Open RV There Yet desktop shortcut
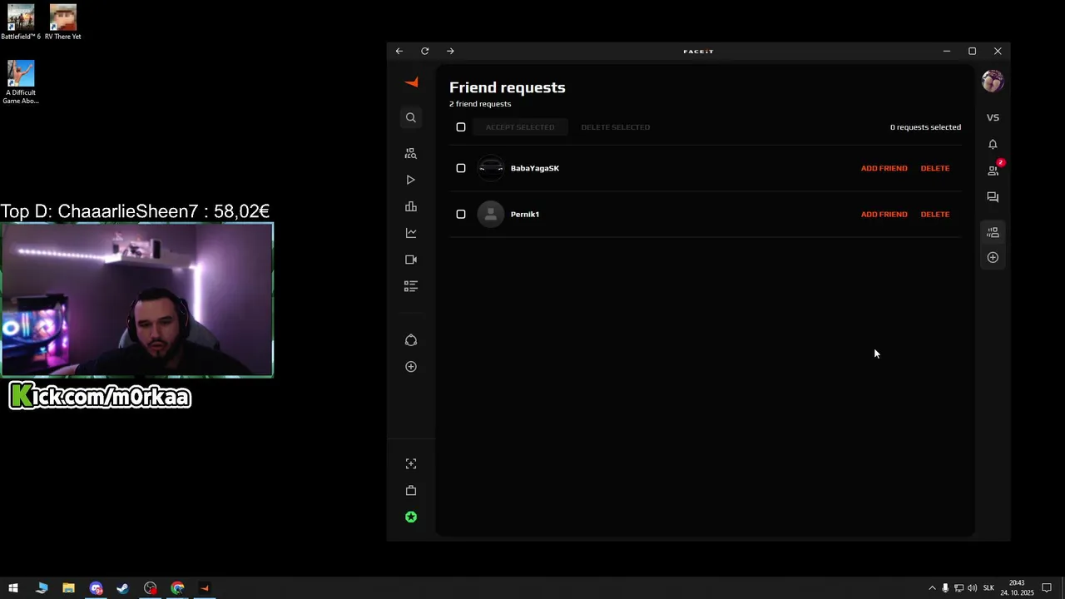The image size is (1065, 599). [63, 22]
